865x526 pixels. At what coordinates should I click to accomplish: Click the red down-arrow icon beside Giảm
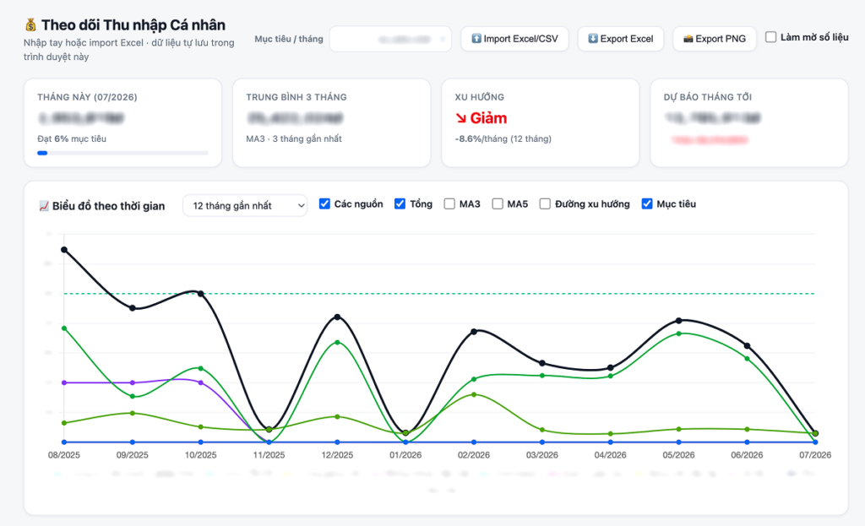[x=460, y=118]
